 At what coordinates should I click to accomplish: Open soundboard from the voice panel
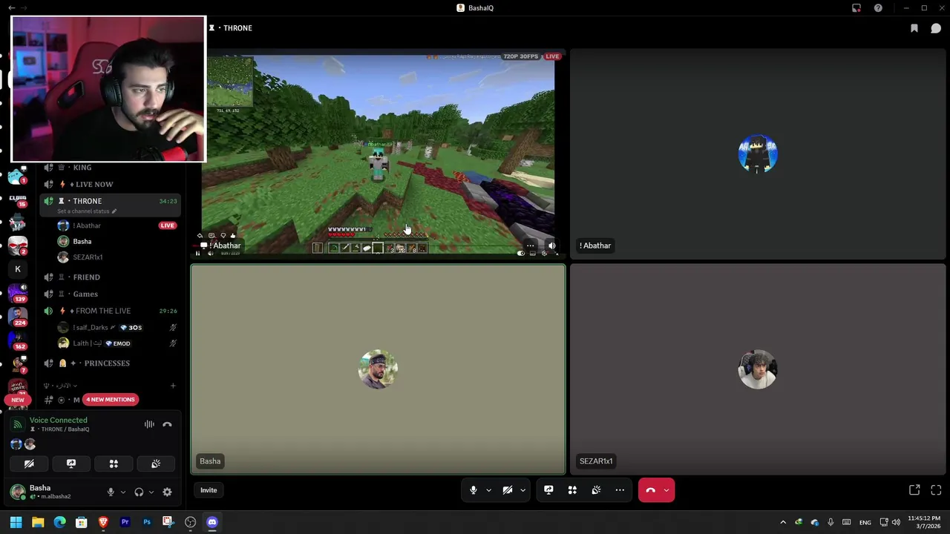pyautogui.click(x=156, y=464)
